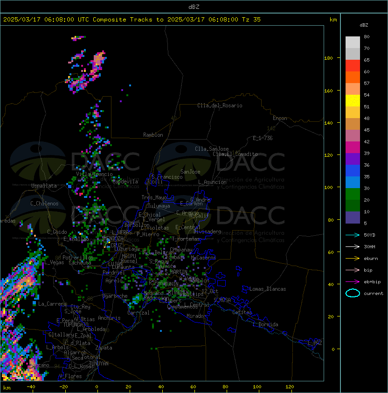Image resolution: width=388 pixels, height=393 pixels.
Task: Click the La_Carrera place label
Action: 53,304
